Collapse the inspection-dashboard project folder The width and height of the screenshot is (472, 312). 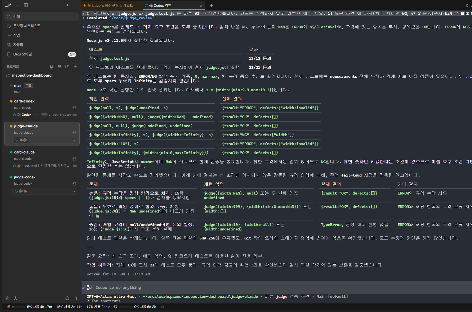pos(29,75)
